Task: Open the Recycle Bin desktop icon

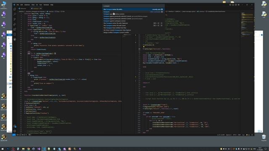Action: point(264,138)
